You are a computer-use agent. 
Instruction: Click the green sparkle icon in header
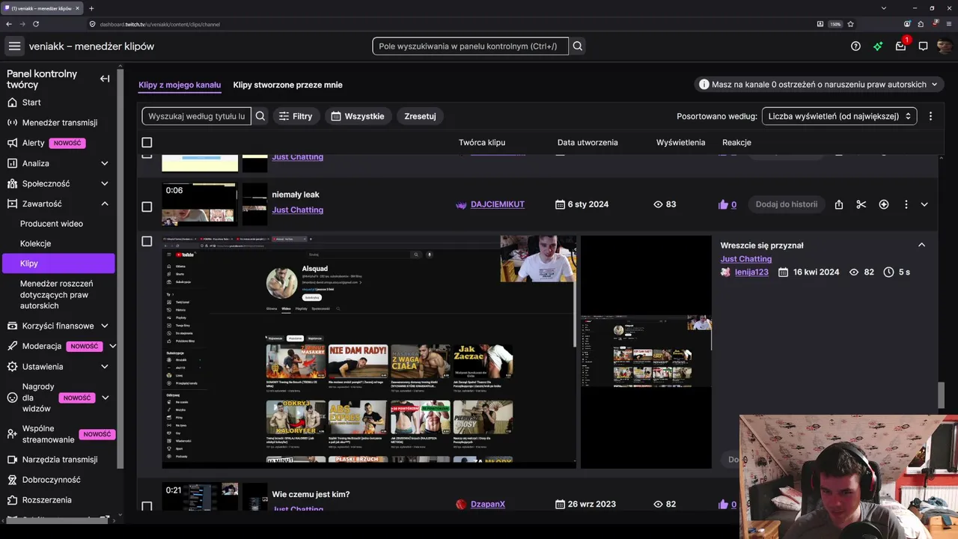click(x=878, y=46)
